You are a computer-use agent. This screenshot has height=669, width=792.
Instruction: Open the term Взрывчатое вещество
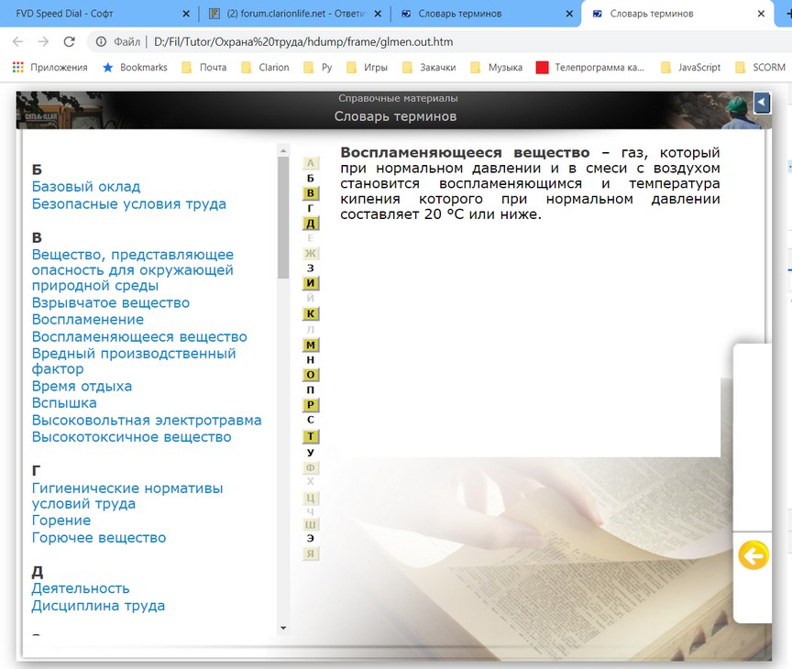point(110,302)
